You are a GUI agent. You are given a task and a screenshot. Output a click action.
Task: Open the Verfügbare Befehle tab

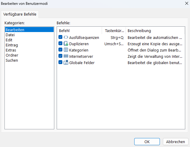tap(20, 14)
